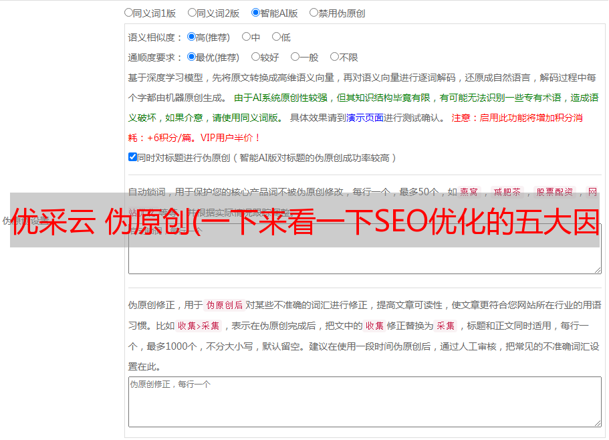Click the 语义相似度 label
This screenshot has width=609, height=440.
pyautogui.click(x=155, y=37)
